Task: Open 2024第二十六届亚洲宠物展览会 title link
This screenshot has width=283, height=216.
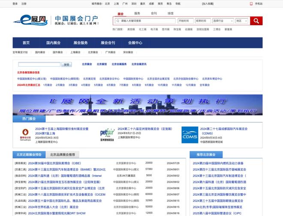Action: click(145, 129)
